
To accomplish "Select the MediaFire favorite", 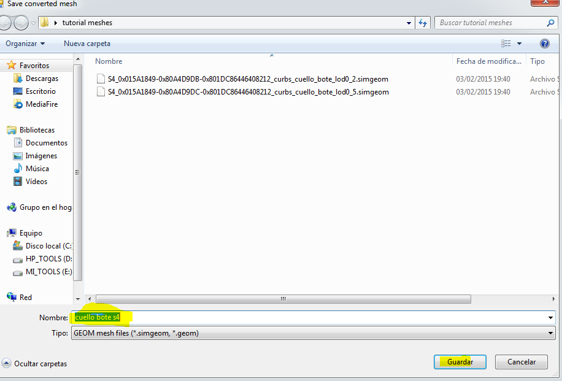I will coord(42,104).
